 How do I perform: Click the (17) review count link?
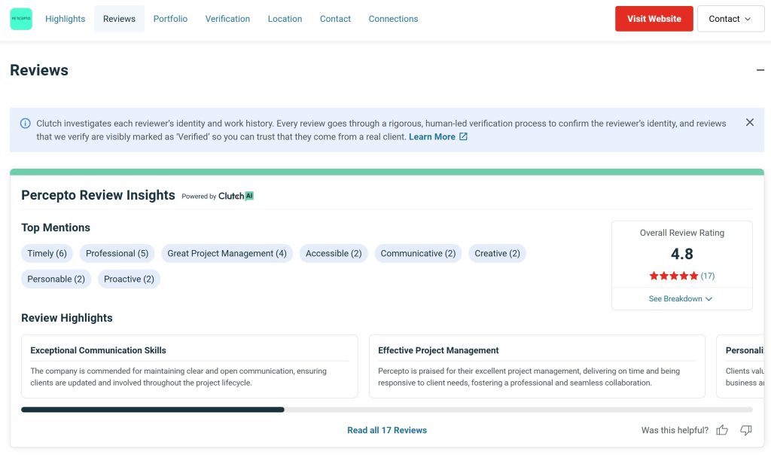[x=708, y=276]
